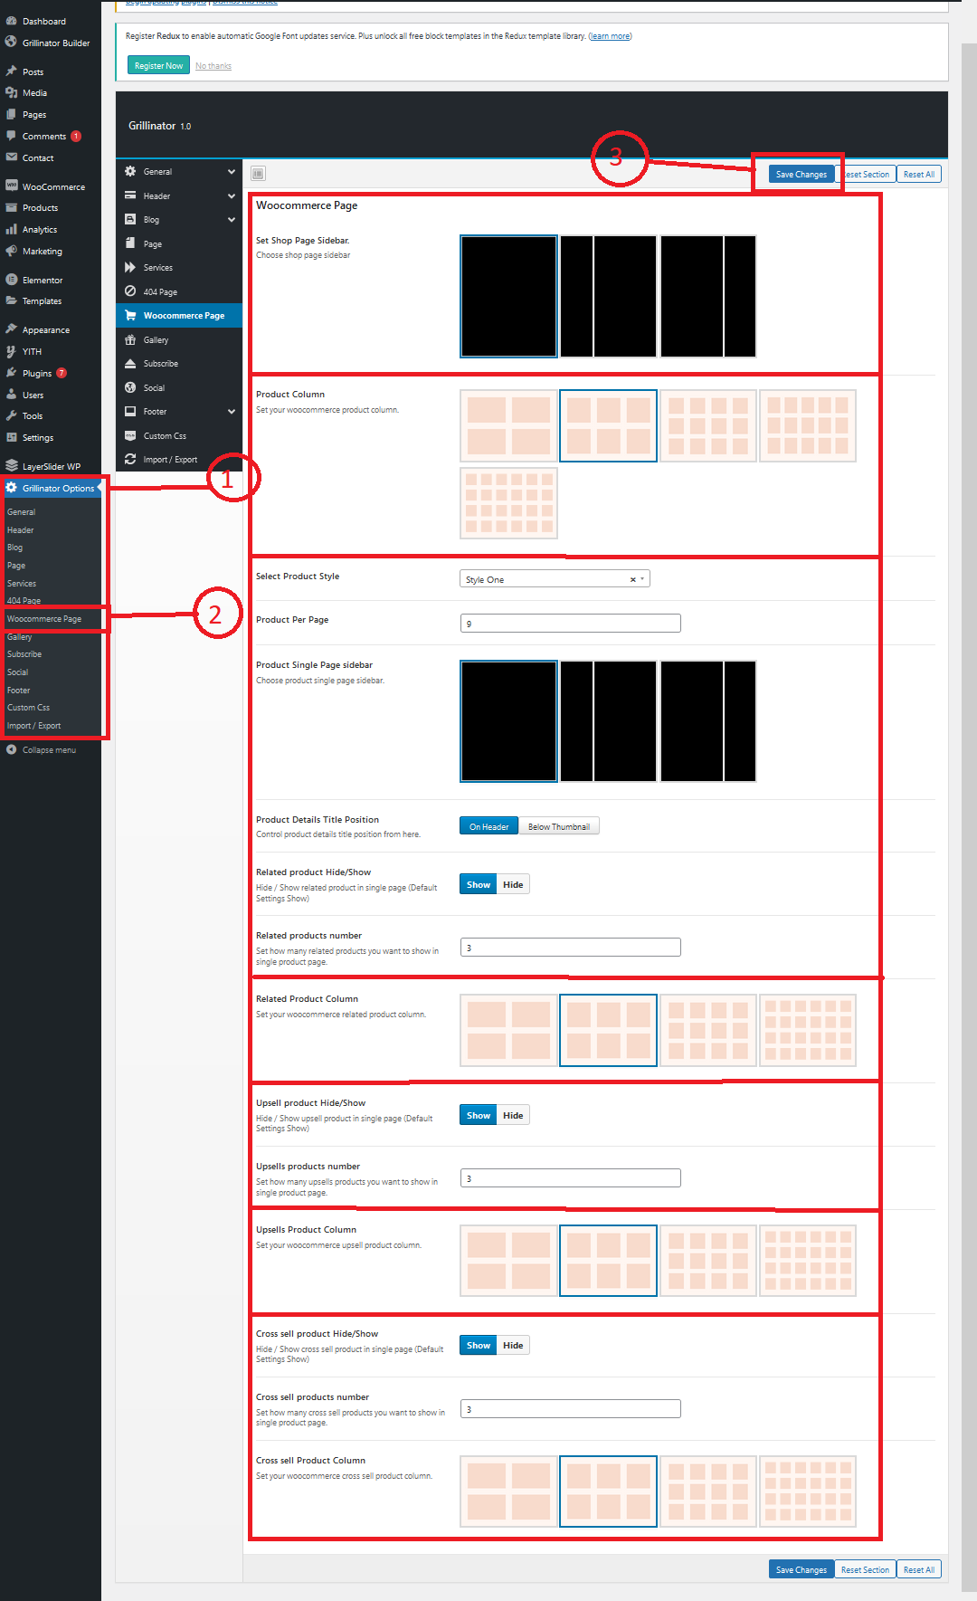Click the Tools wrench icon
This screenshot has width=977, height=1601.
click(11, 415)
